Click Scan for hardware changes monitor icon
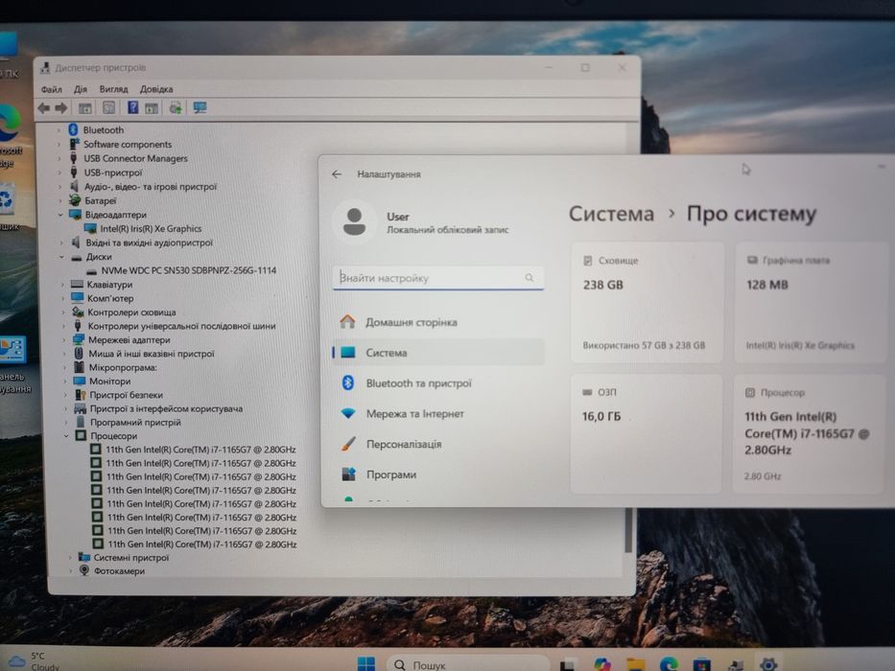895x671 pixels. [200, 107]
